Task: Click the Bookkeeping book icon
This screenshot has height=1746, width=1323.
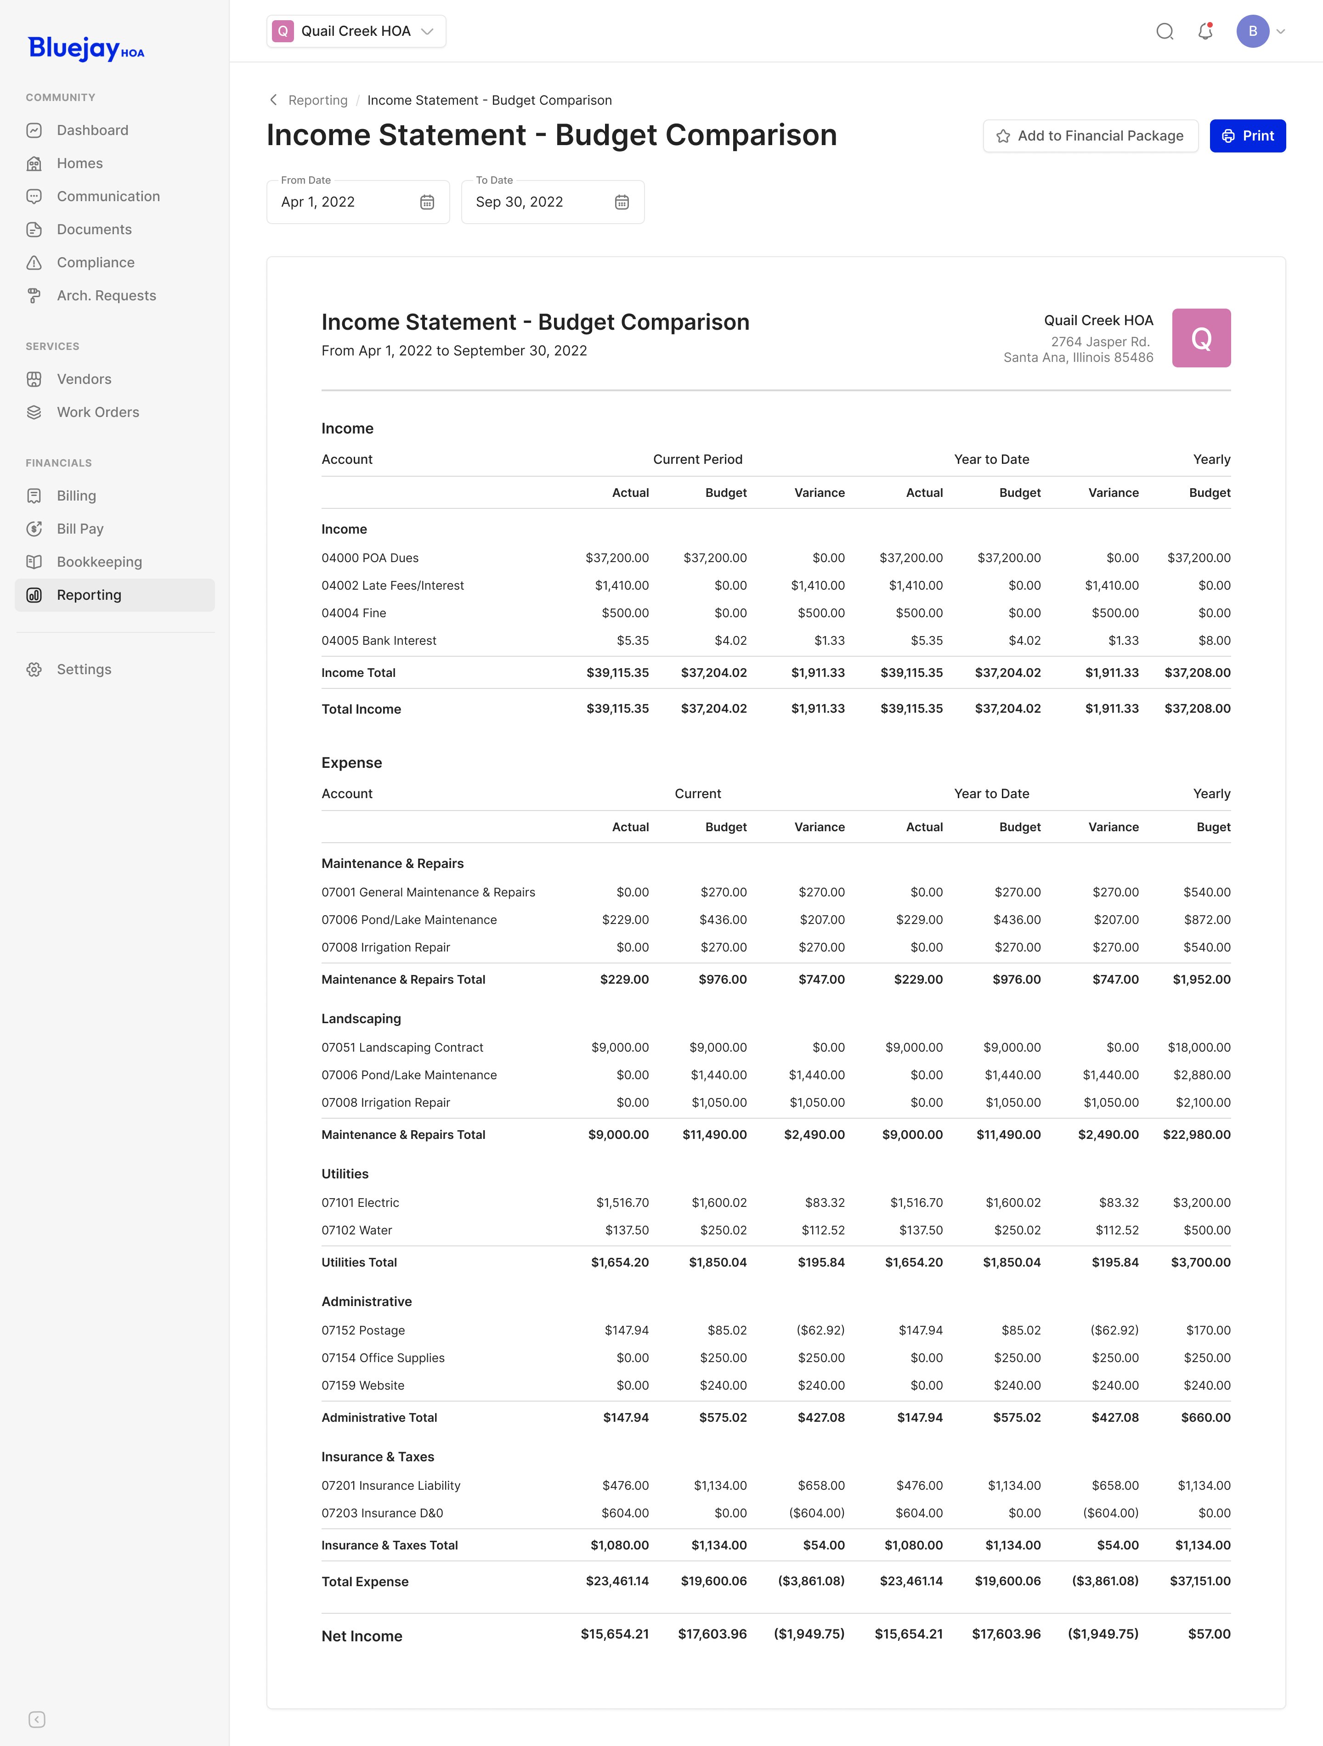Action: tap(34, 562)
